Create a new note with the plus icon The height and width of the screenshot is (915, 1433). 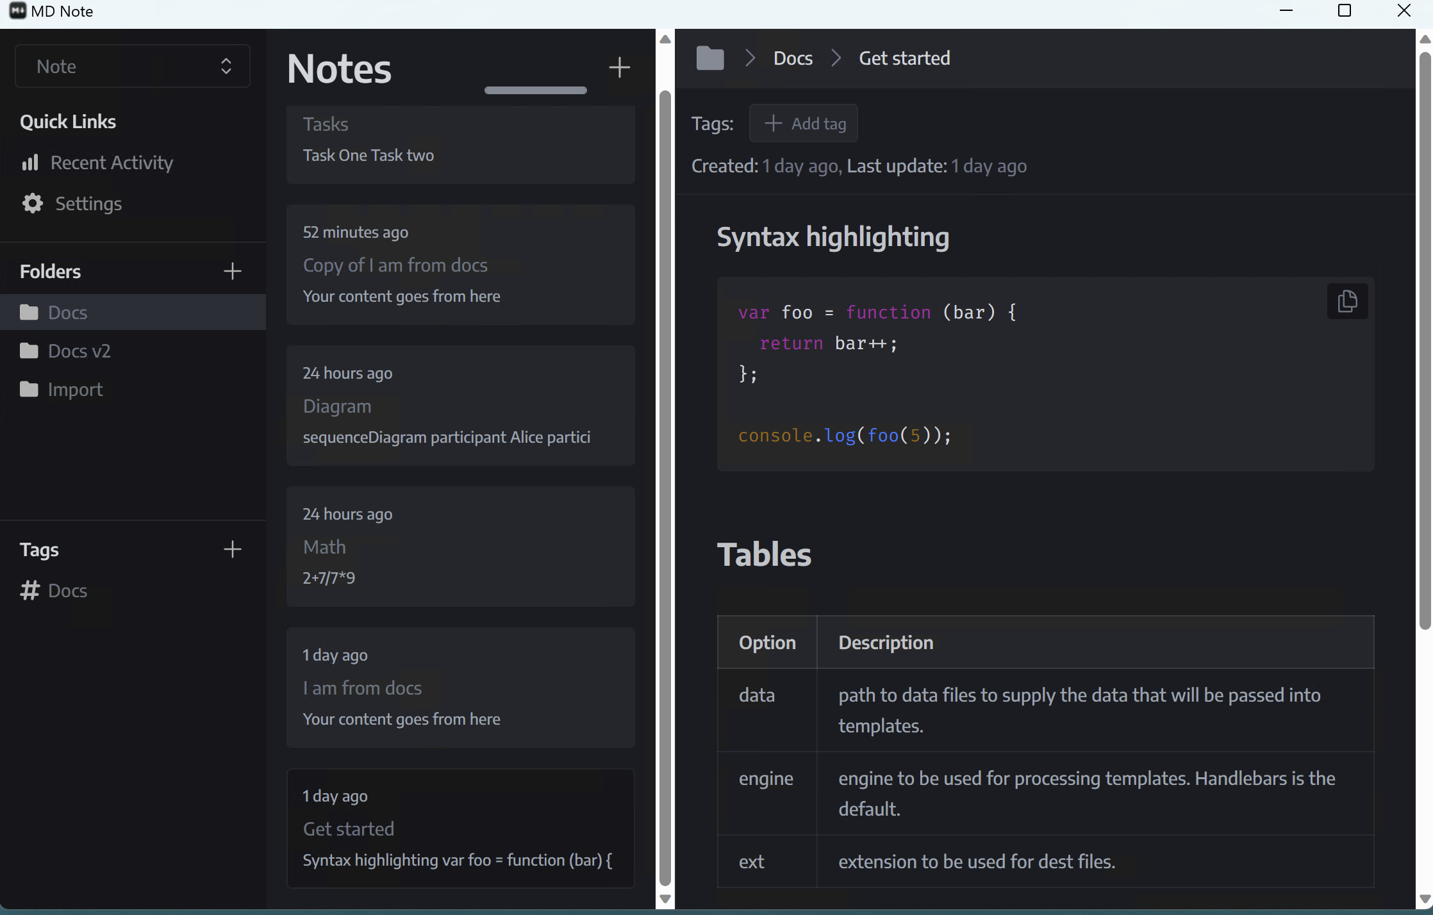click(618, 67)
